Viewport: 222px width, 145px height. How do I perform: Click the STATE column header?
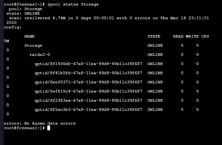pos(154,36)
